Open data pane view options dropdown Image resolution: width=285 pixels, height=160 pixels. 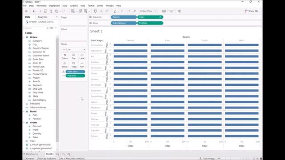point(56,28)
